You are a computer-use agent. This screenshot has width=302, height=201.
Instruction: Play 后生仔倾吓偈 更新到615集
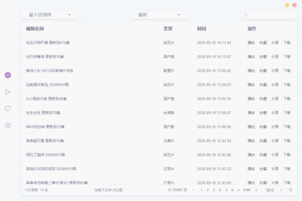pyautogui.click(x=251, y=42)
